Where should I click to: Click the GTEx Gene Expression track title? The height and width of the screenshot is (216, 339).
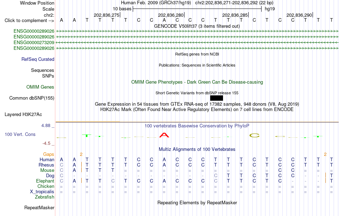197,104
